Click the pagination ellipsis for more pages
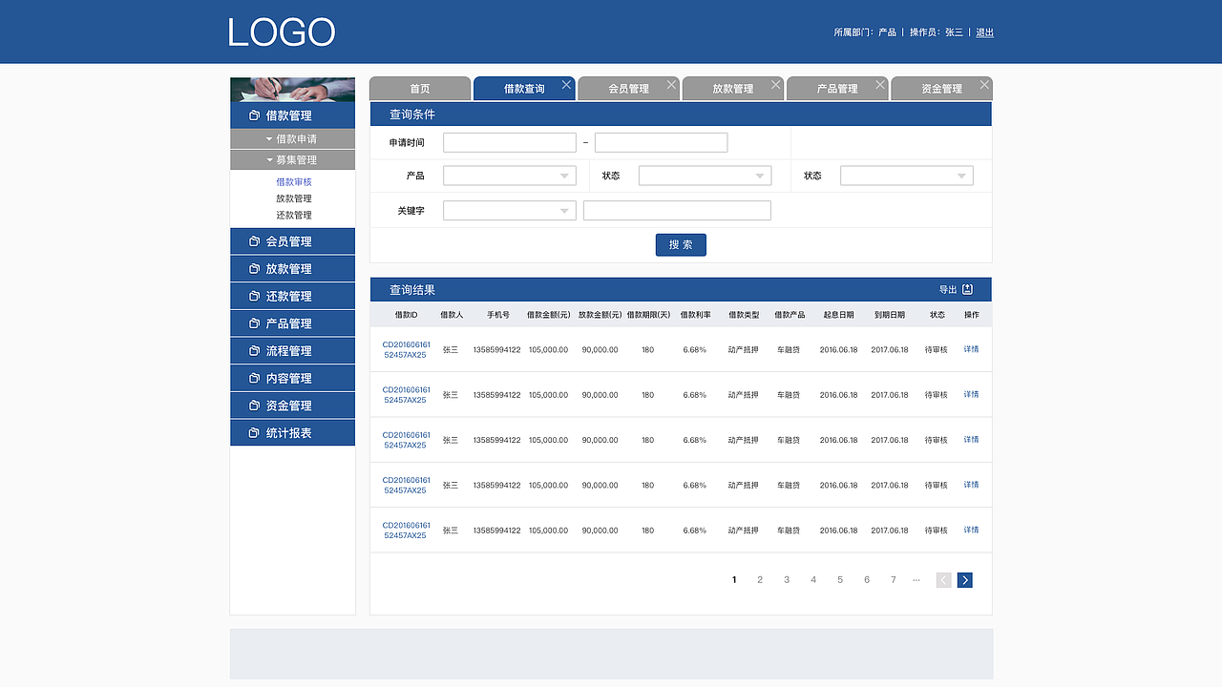The image size is (1222, 687). pos(916,580)
